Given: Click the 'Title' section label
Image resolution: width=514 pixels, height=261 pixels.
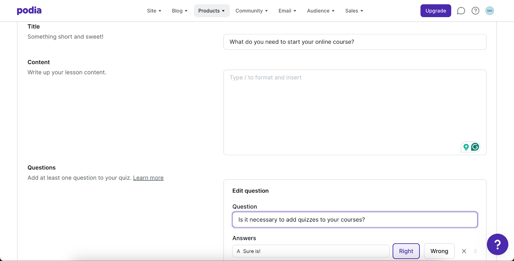Looking at the screenshot, I should coord(34,27).
